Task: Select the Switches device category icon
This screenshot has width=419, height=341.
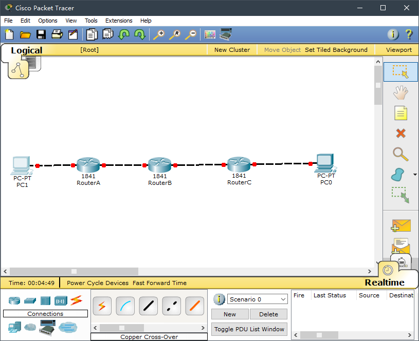Action: [x=30, y=300]
